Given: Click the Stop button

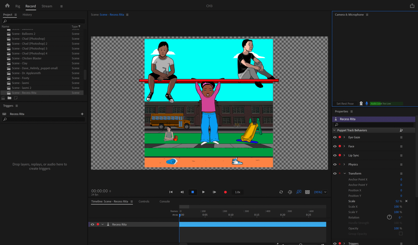Looking at the screenshot, I should 193,192.
